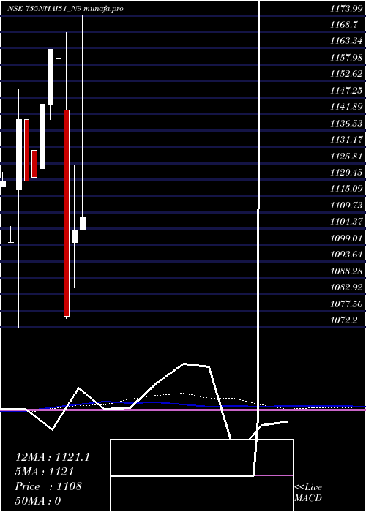Select the 1147.25 price axis label
This screenshot has height=512, width=366.
click(x=346, y=91)
